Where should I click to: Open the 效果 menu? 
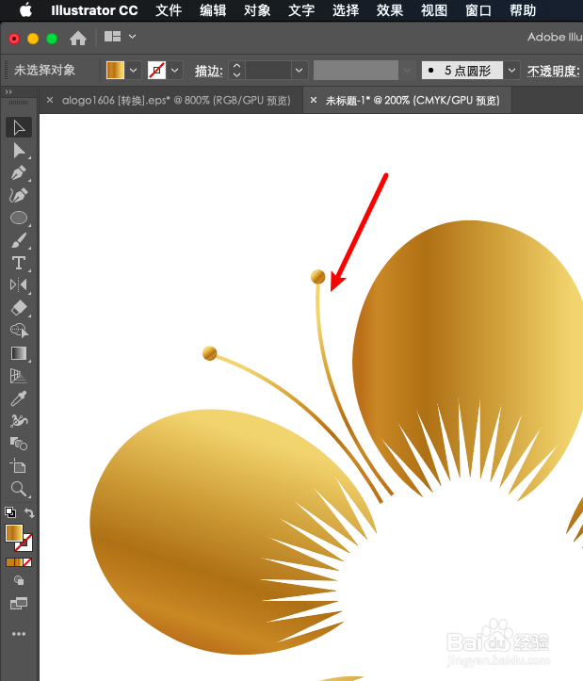(390, 10)
